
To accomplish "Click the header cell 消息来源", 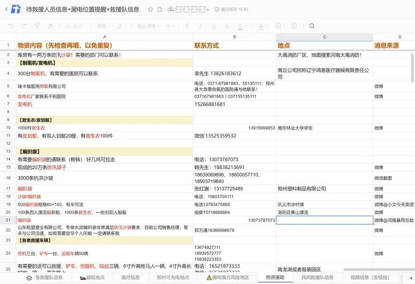I will pos(394,46).
